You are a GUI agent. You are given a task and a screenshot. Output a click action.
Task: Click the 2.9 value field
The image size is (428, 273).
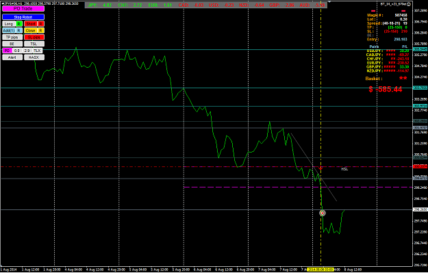[x=27, y=51]
